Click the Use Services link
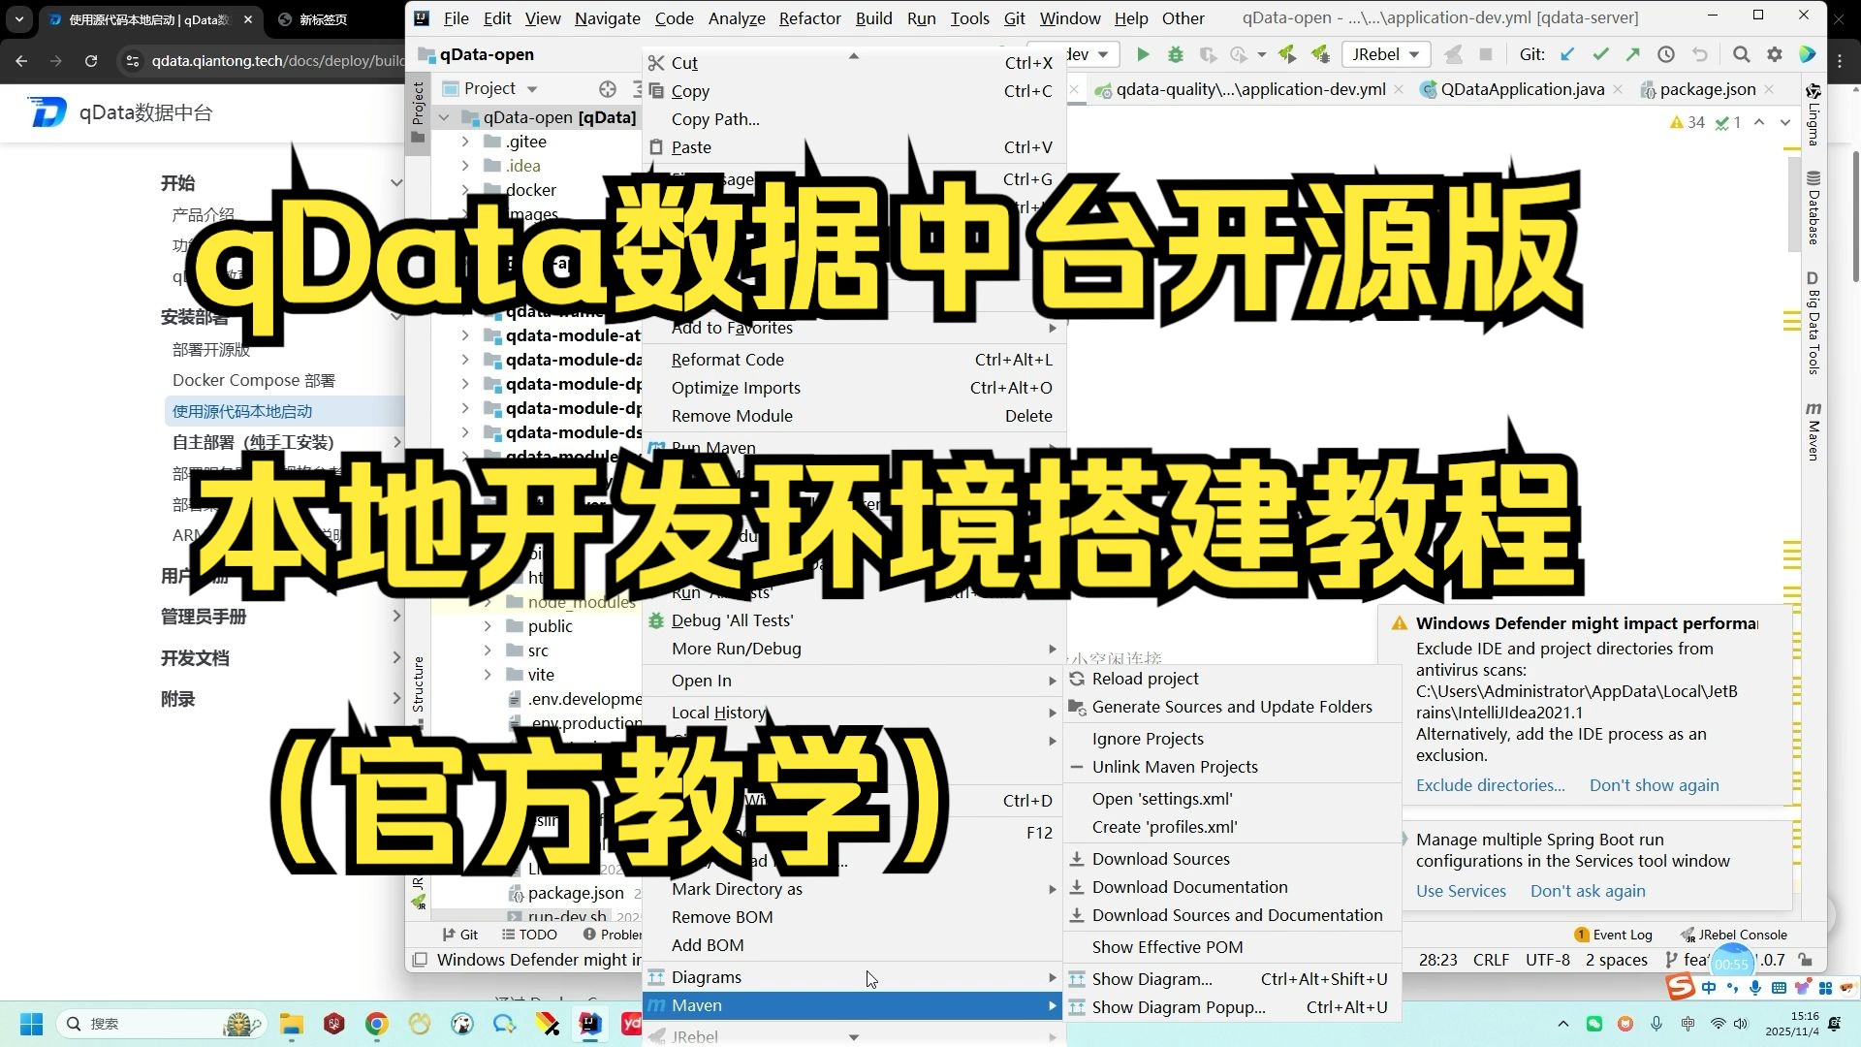Screen dimensions: 1861x1047 [x=1461, y=891]
